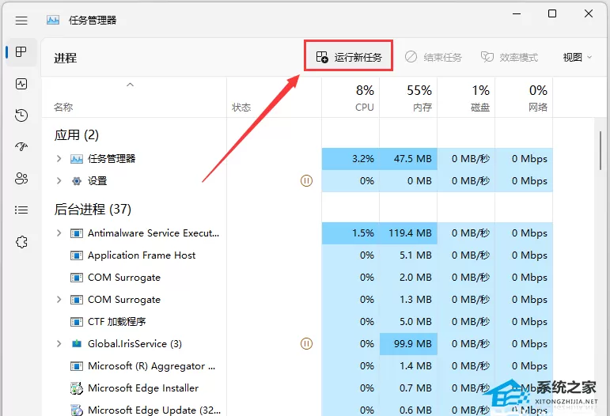610x416 pixels.
Task: Open the Users sidebar icon
Action: click(21, 179)
